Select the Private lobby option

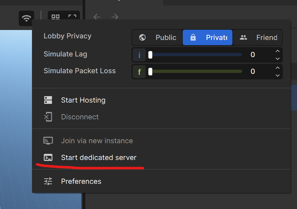pos(207,37)
